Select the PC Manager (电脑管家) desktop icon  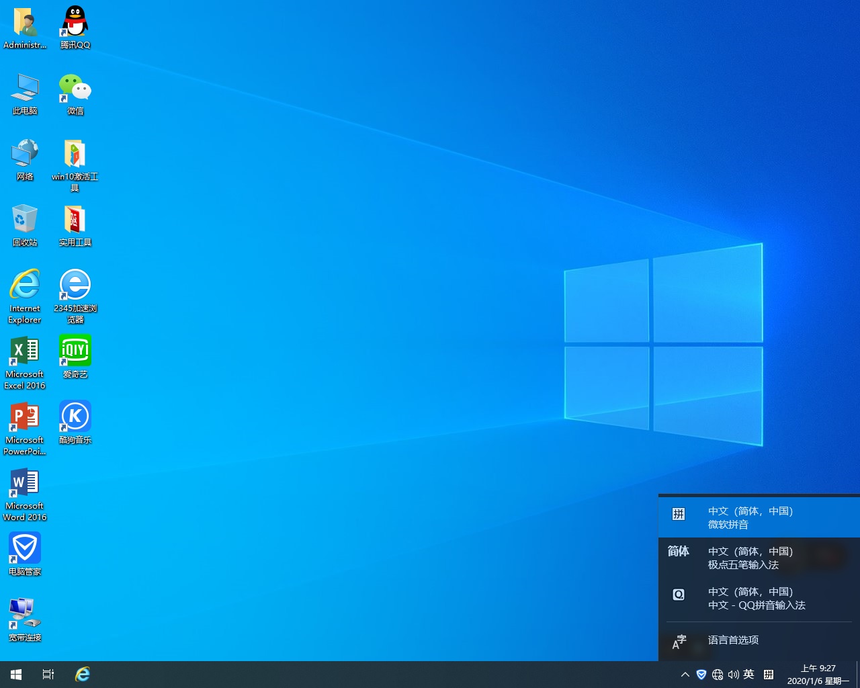click(x=25, y=550)
